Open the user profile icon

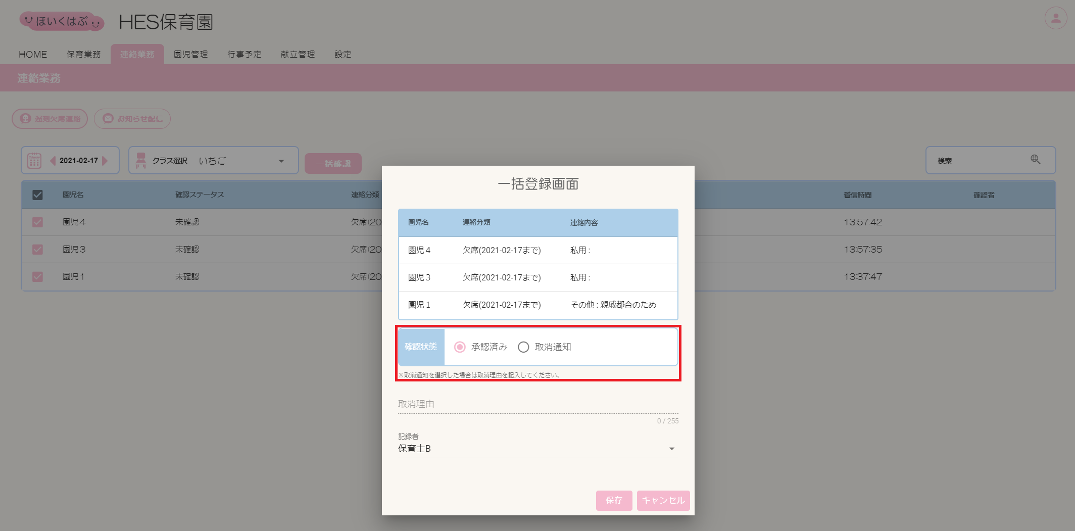click(1055, 18)
